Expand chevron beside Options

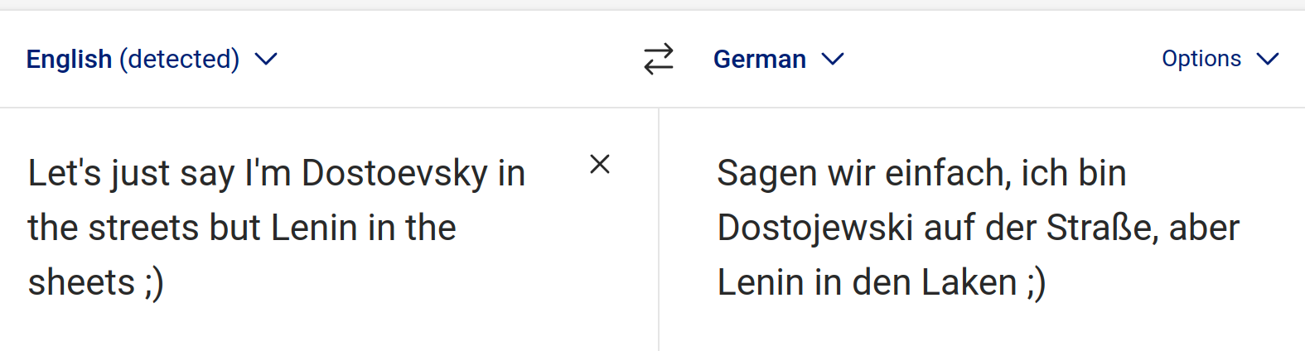1268,60
